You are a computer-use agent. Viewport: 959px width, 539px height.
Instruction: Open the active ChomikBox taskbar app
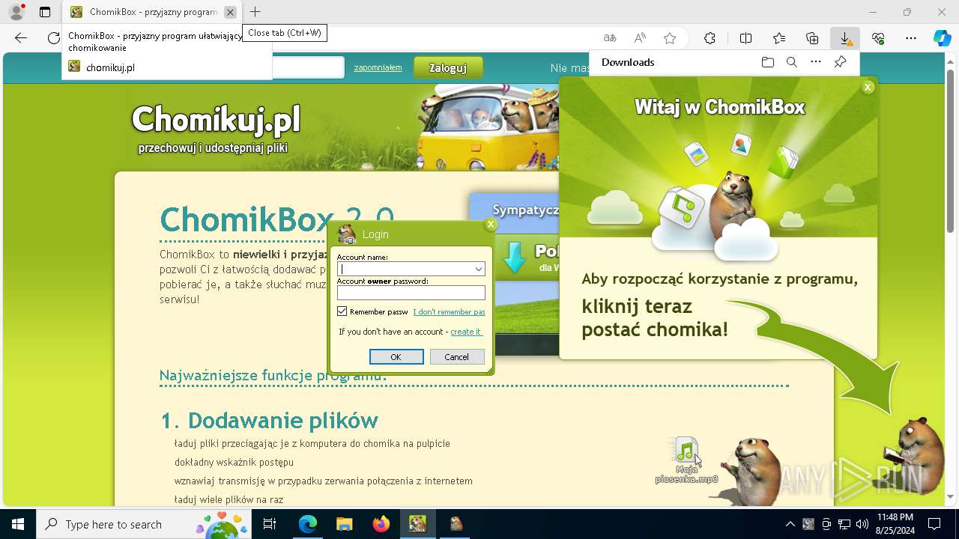coord(417,524)
